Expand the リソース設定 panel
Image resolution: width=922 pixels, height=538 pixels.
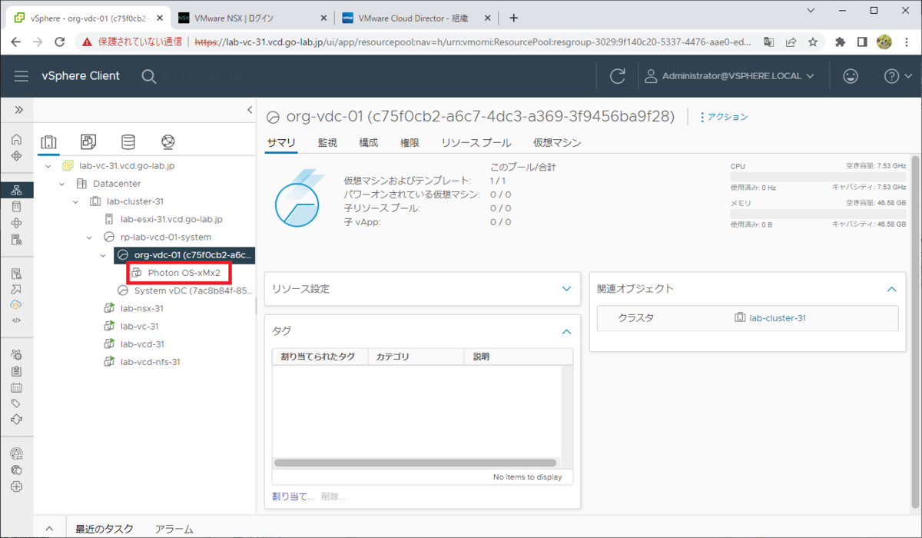point(566,289)
